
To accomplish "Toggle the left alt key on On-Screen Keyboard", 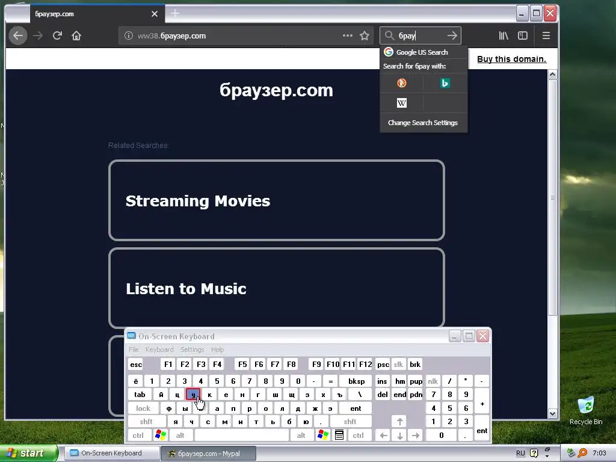I will click(180, 436).
